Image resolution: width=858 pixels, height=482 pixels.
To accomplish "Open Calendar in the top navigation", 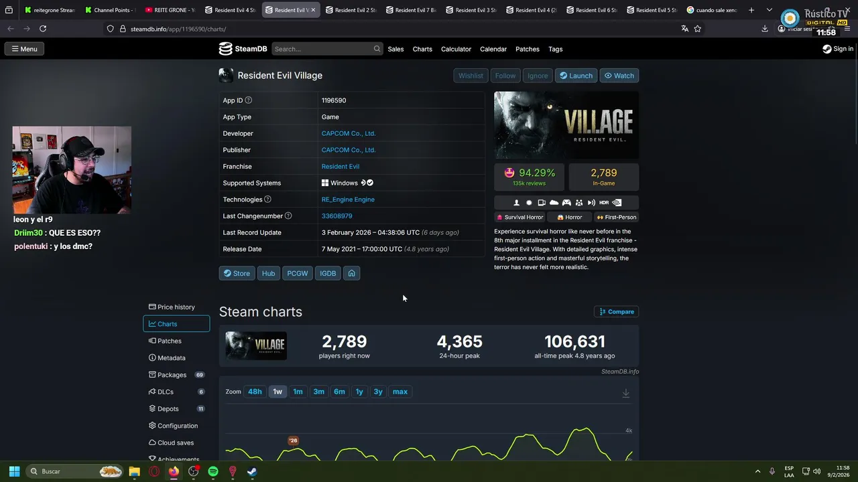I will click(x=493, y=49).
